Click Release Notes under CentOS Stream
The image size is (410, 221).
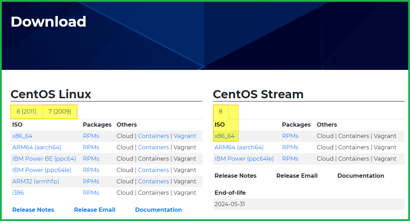point(236,176)
